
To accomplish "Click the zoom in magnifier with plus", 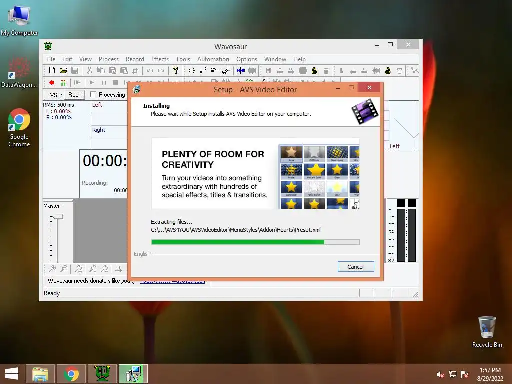I will 52,268.
